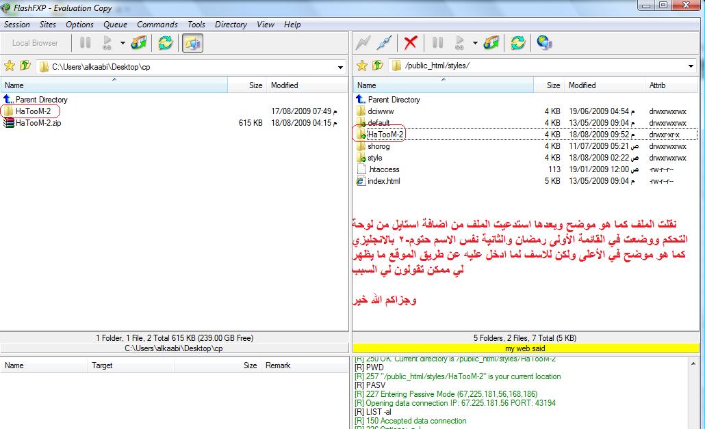Select the HaTooM-2.zip file in local pane
The width and height of the screenshot is (705, 429).
pos(40,123)
